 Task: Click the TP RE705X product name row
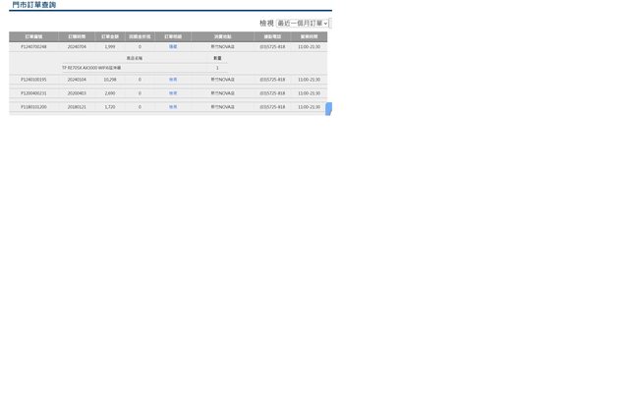[91, 68]
